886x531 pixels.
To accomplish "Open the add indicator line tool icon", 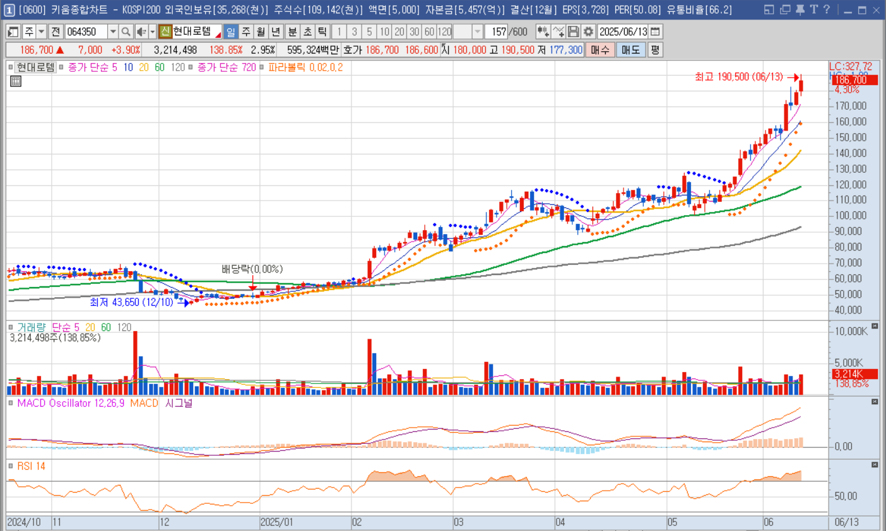I will 558,32.
